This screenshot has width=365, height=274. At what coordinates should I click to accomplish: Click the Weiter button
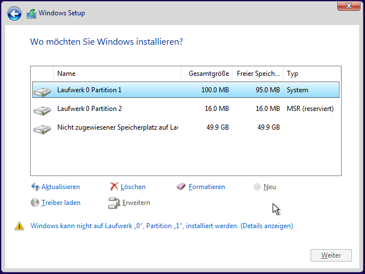[x=331, y=255]
